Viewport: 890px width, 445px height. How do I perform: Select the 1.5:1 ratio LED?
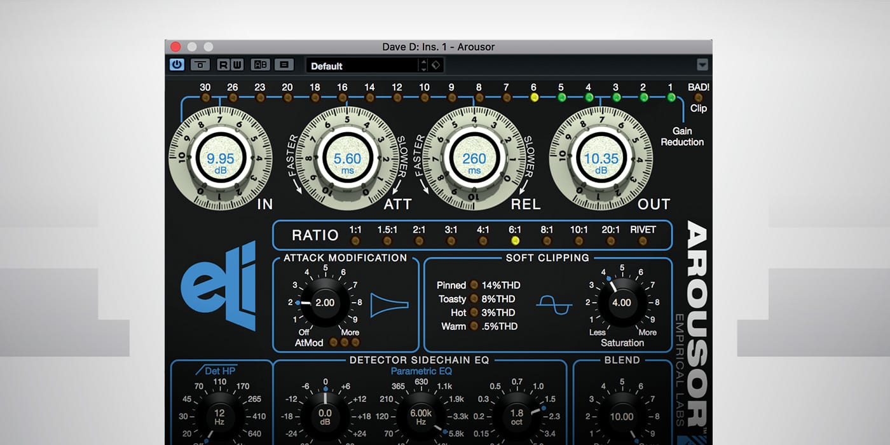point(387,241)
